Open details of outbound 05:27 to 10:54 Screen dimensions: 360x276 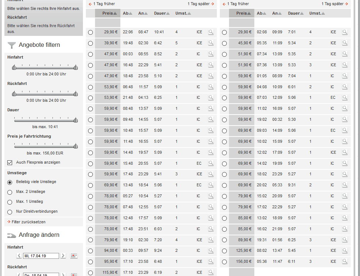(211, 196)
